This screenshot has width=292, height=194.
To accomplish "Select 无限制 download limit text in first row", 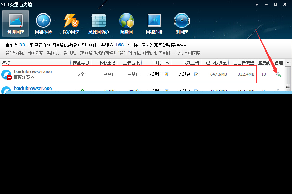I will (155, 74).
